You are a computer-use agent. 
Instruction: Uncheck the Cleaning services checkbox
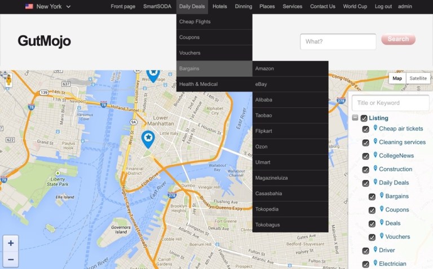coord(366,143)
